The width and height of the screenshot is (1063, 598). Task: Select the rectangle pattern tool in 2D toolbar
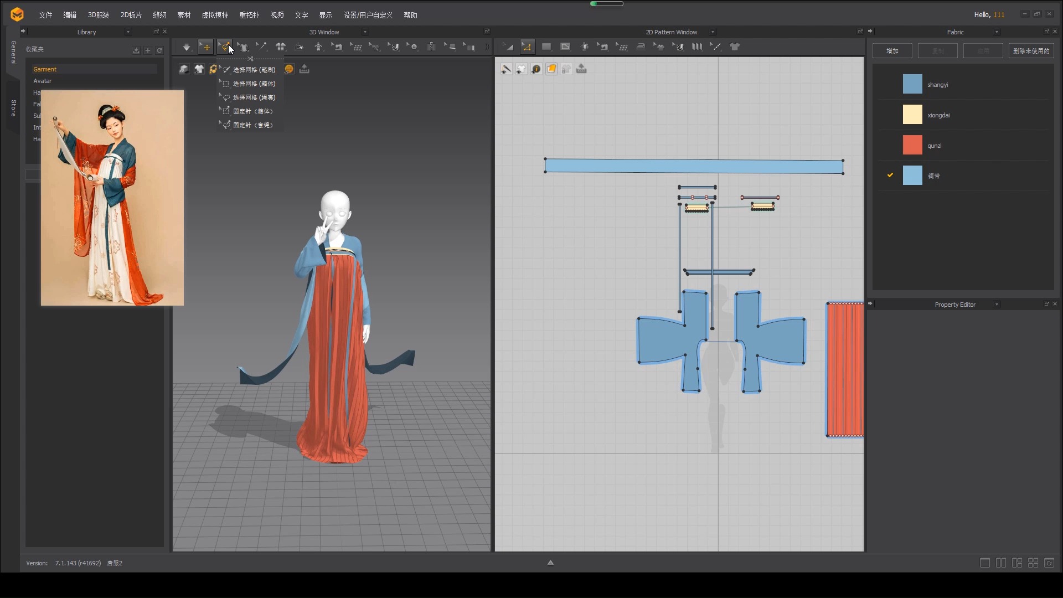546,47
